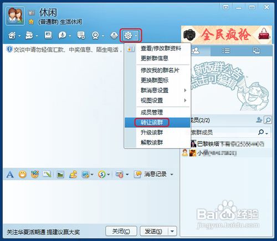Start a group voice chat
Viewport: 277px width, 241px height.
(x=63, y=35)
